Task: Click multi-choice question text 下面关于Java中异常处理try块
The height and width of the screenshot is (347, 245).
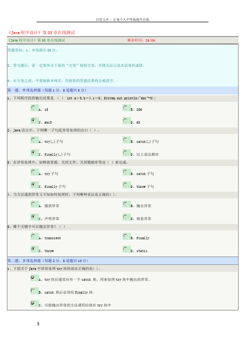Action: point(54,269)
